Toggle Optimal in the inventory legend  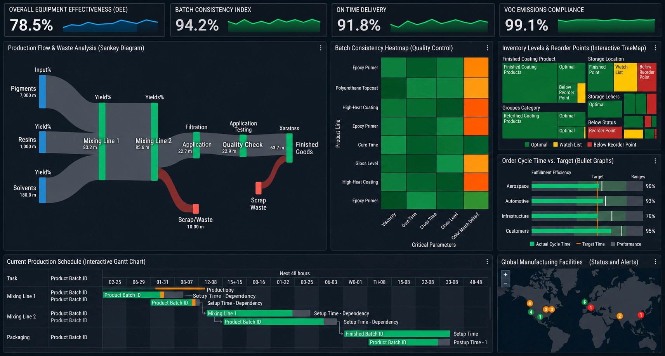tap(536, 145)
